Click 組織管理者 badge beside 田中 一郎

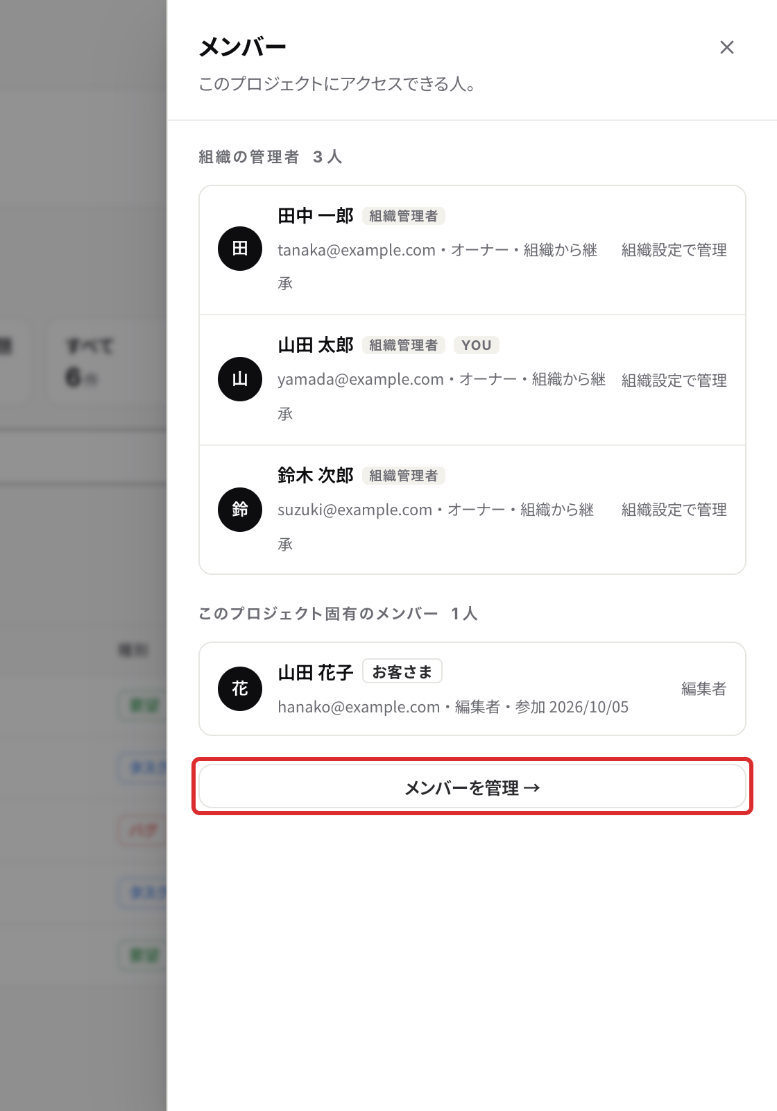(404, 216)
